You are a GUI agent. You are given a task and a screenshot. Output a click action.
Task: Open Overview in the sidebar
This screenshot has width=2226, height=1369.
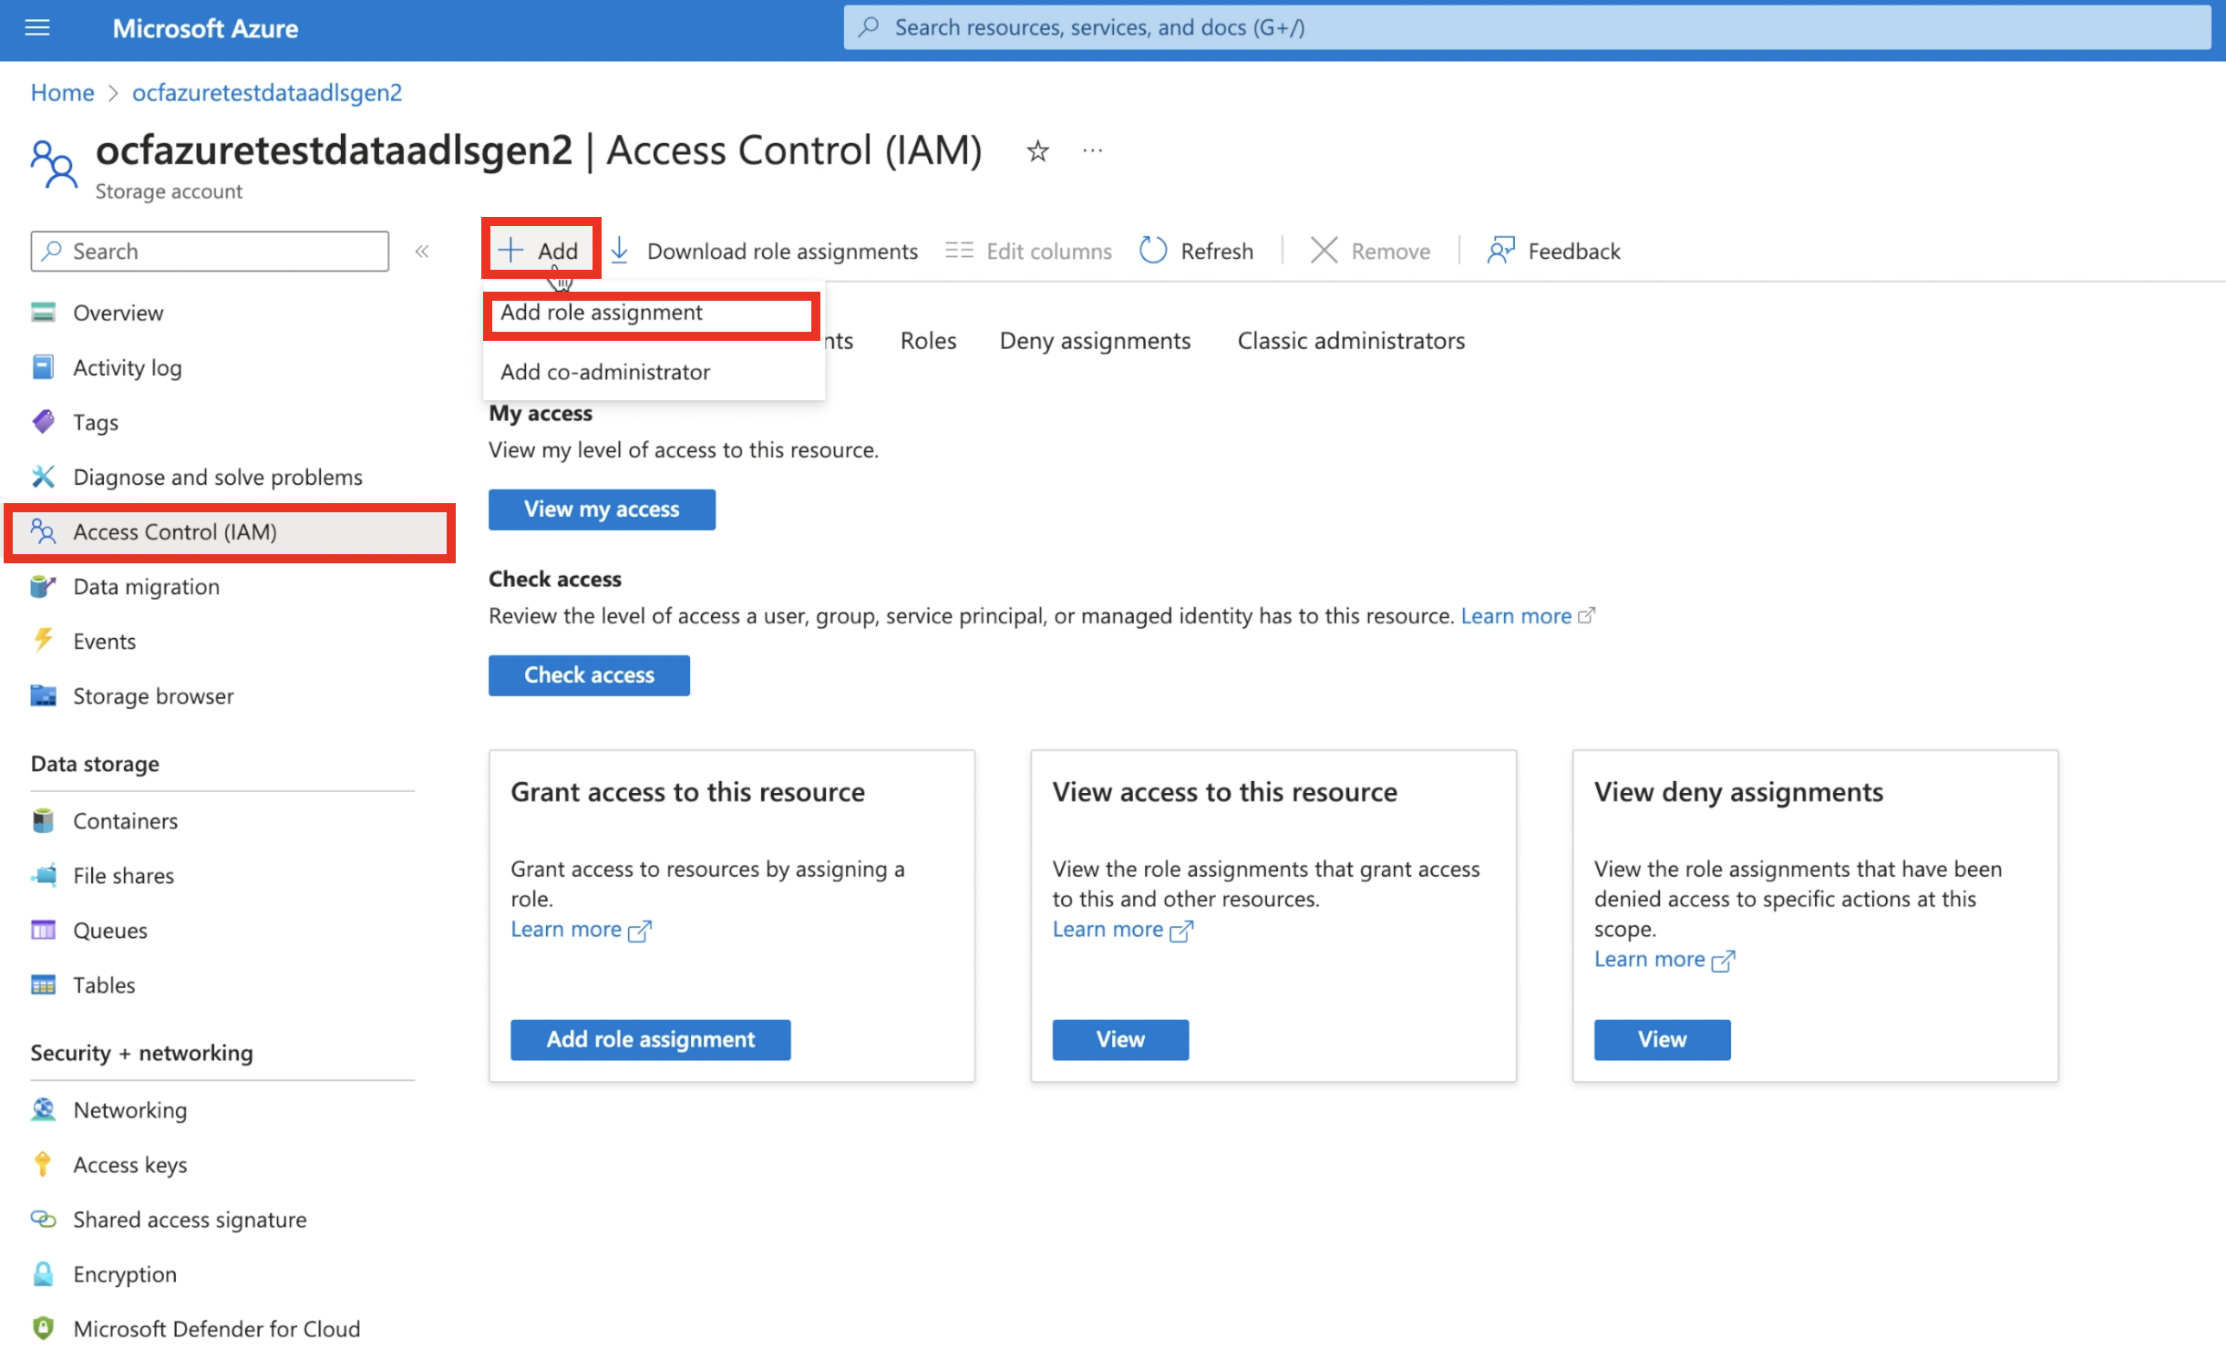click(119, 313)
